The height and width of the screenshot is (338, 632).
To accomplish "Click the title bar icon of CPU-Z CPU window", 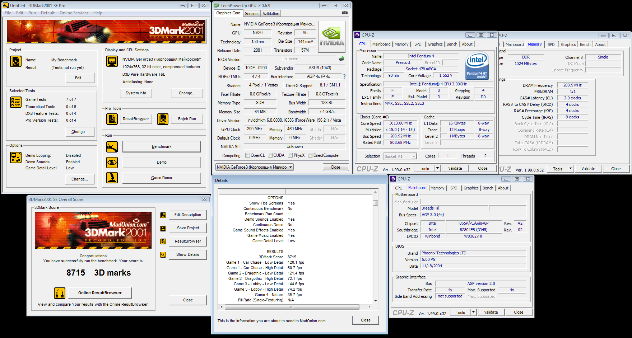I will pos(357,35).
